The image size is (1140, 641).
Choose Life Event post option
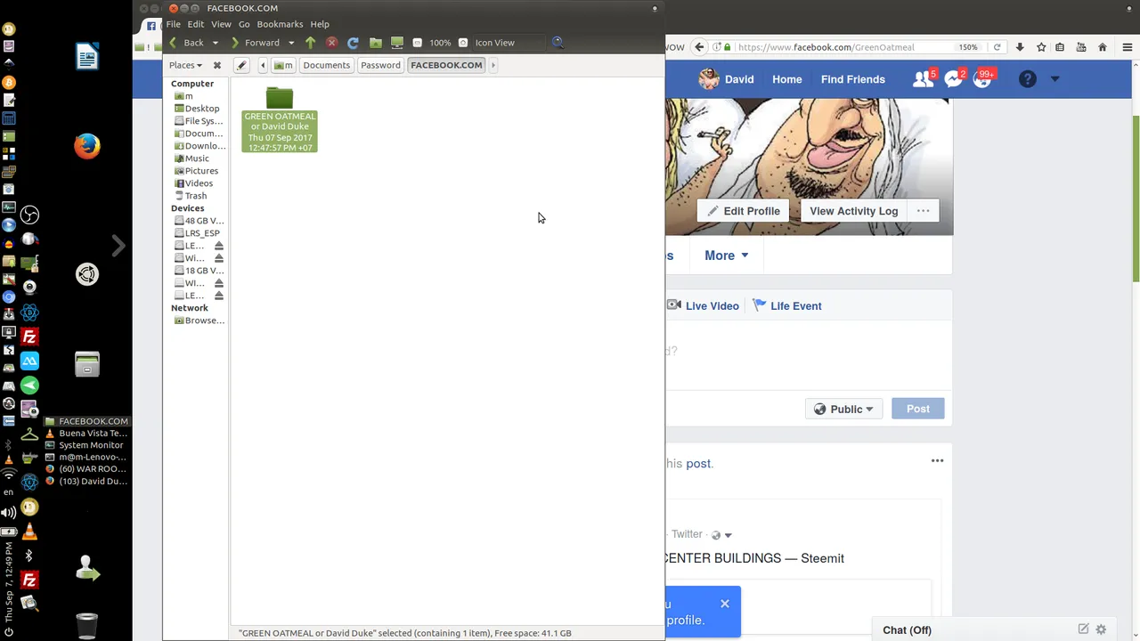(x=787, y=305)
